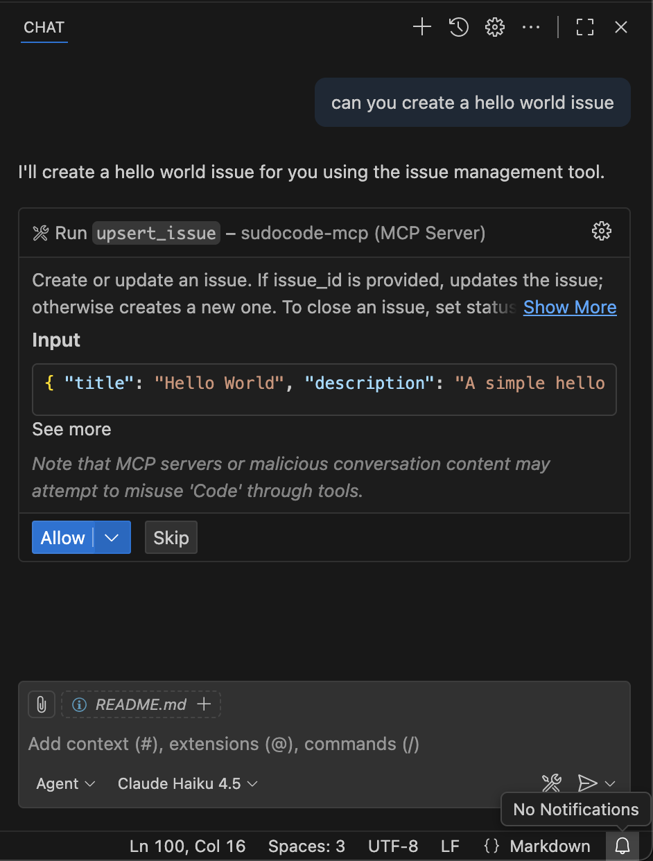Screen dimensions: 653x861
Task: Start a new chat session
Action: (x=421, y=27)
